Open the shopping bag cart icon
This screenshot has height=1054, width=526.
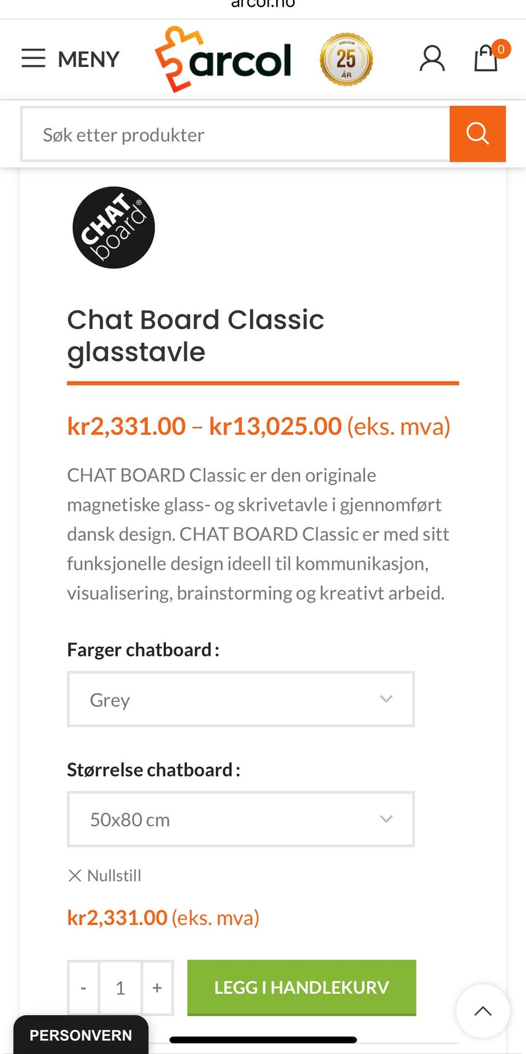tap(486, 58)
